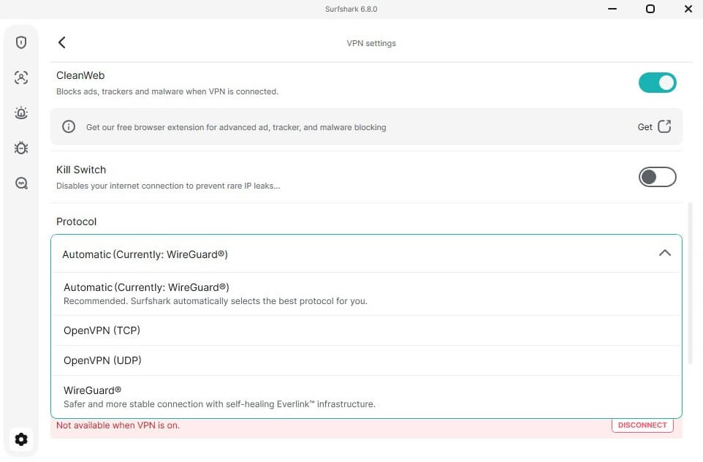This screenshot has height=462, width=703.
Task: Select Automatic (Currently: WireGuard) option in list
Action: [366, 294]
